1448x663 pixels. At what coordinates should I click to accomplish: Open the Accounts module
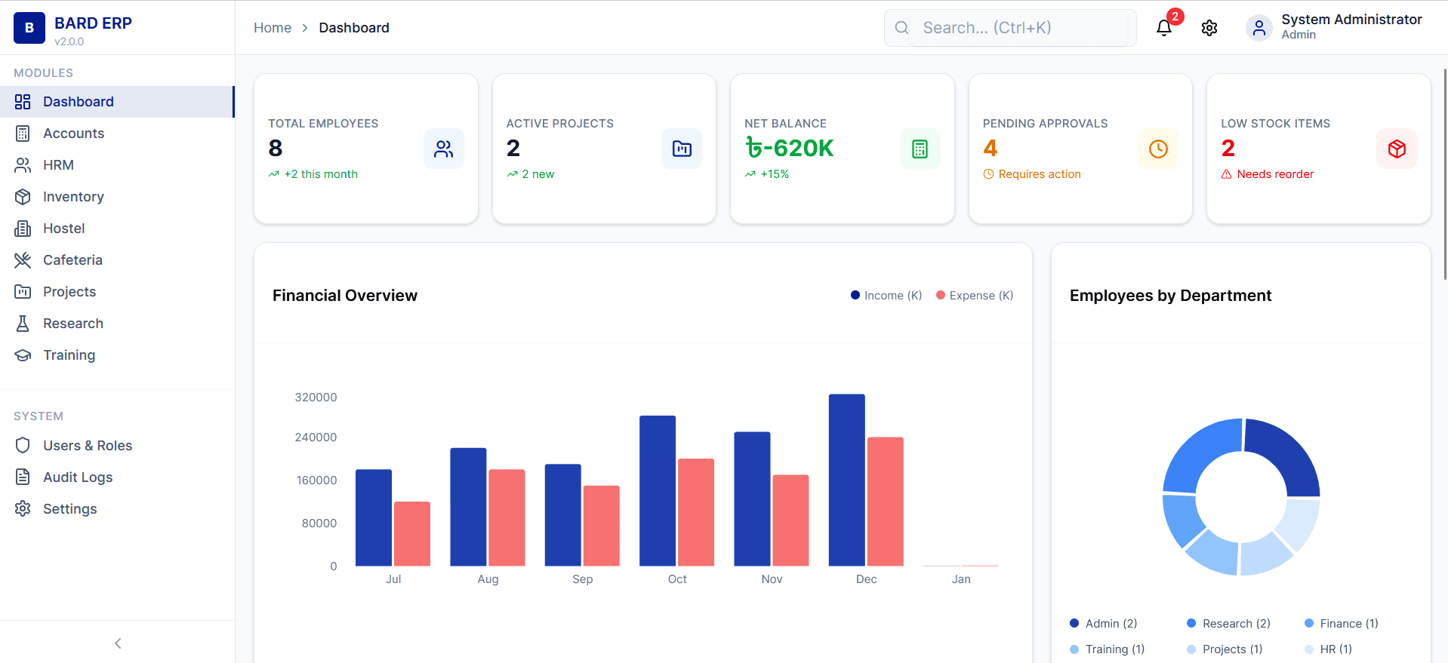73,134
